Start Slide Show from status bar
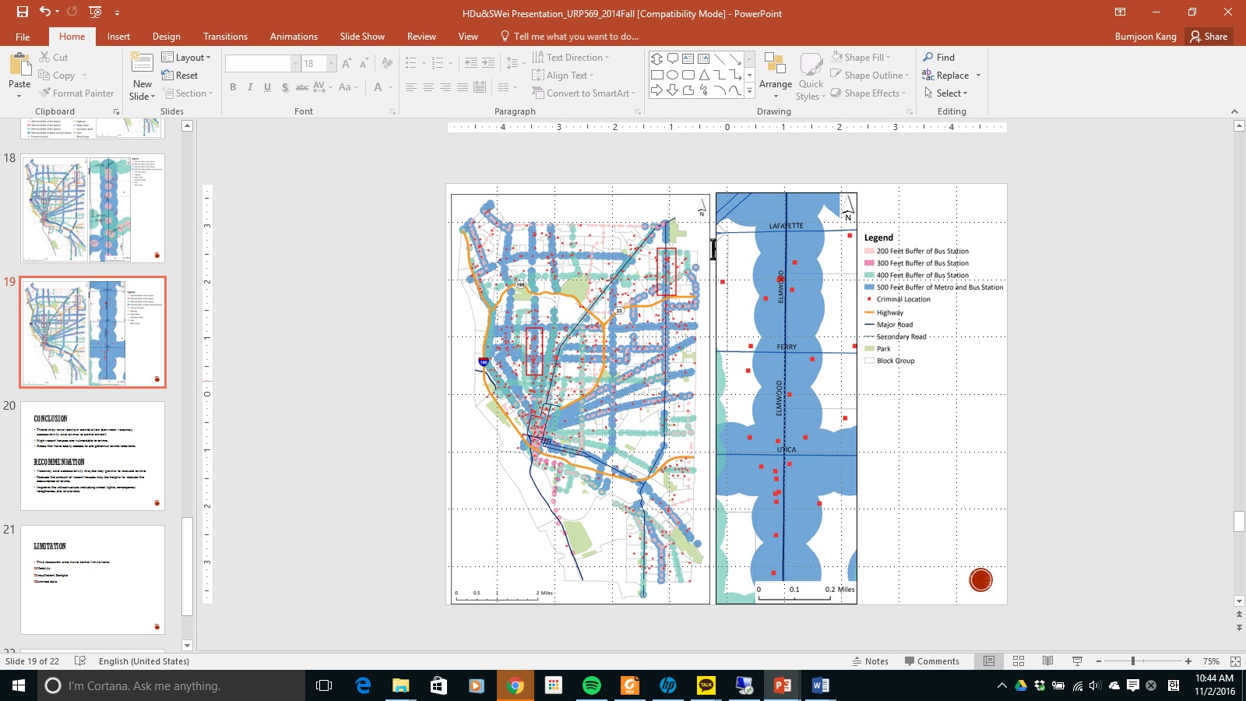This screenshot has width=1246, height=701. 1078,661
